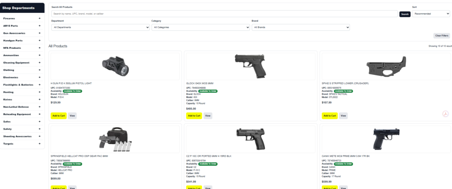Open the All Departments dropdown

point(100,27)
